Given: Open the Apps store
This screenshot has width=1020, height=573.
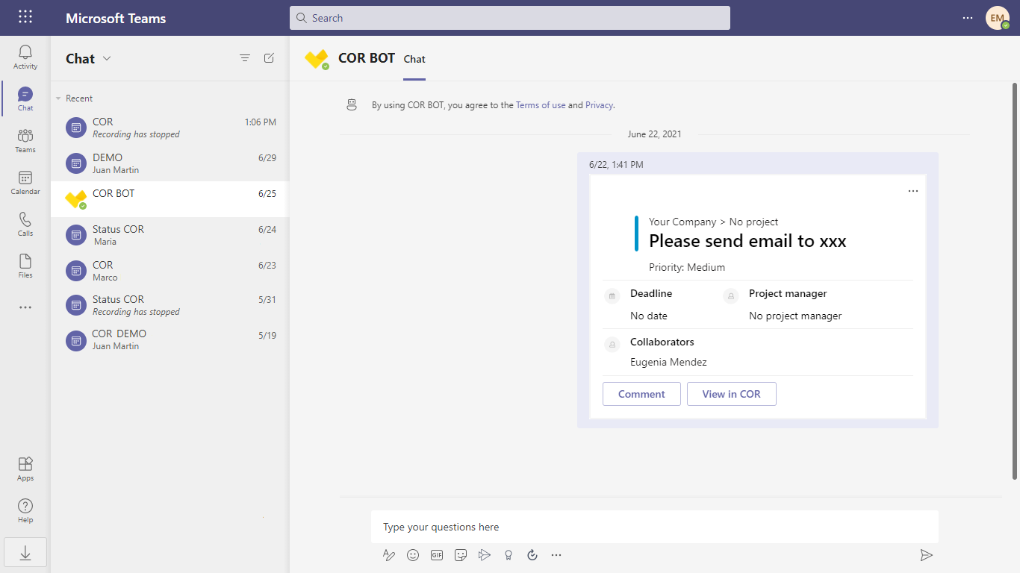Looking at the screenshot, I should [25, 469].
